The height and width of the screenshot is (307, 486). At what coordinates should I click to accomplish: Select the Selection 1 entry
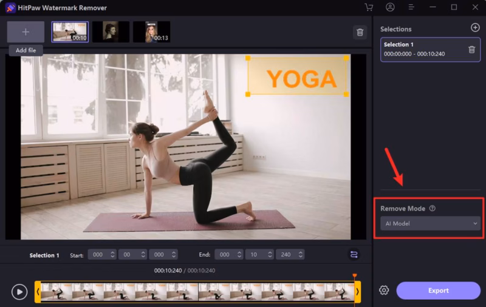(x=430, y=50)
